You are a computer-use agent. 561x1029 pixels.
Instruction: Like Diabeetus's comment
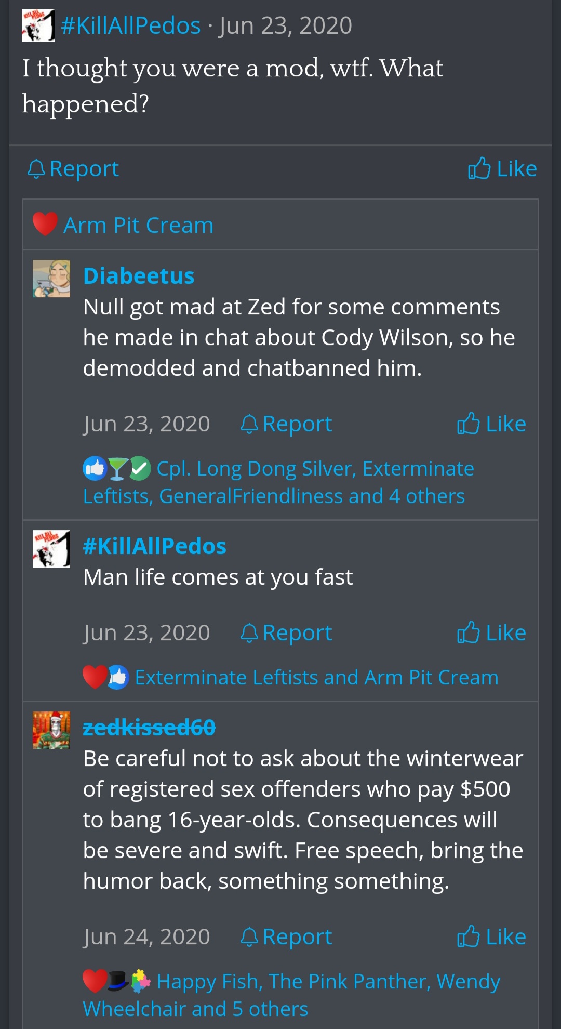pos(491,424)
